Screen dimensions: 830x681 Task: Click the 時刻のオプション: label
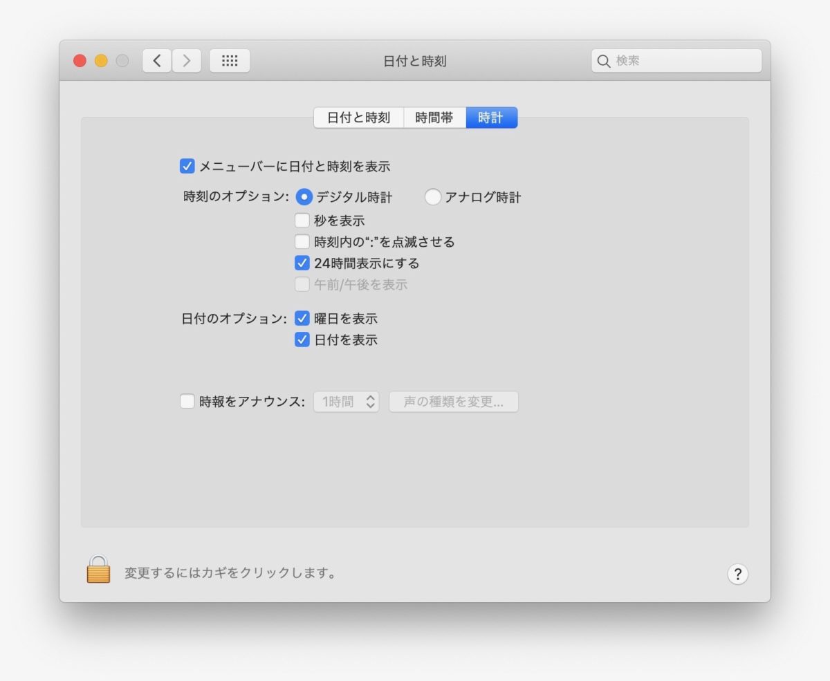pyautogui.click(x=236, y=197)
